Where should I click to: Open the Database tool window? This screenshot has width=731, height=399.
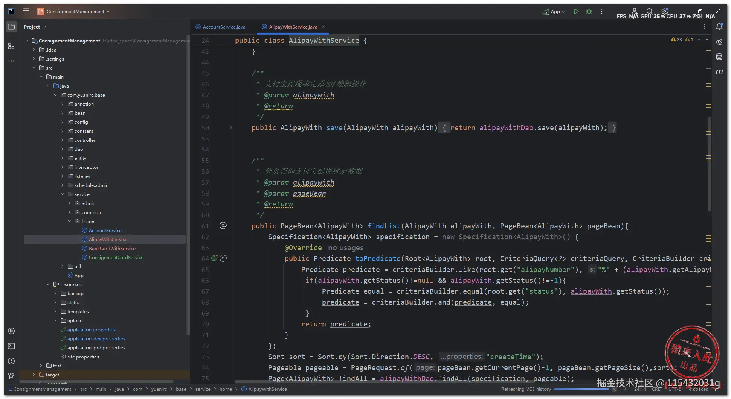coord(719,56)
